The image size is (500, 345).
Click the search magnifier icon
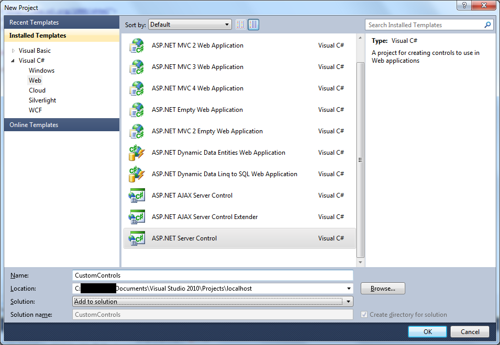(x=487, y=25)
